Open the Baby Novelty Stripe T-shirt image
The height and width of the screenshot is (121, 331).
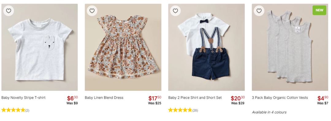(x=40, y=47)
